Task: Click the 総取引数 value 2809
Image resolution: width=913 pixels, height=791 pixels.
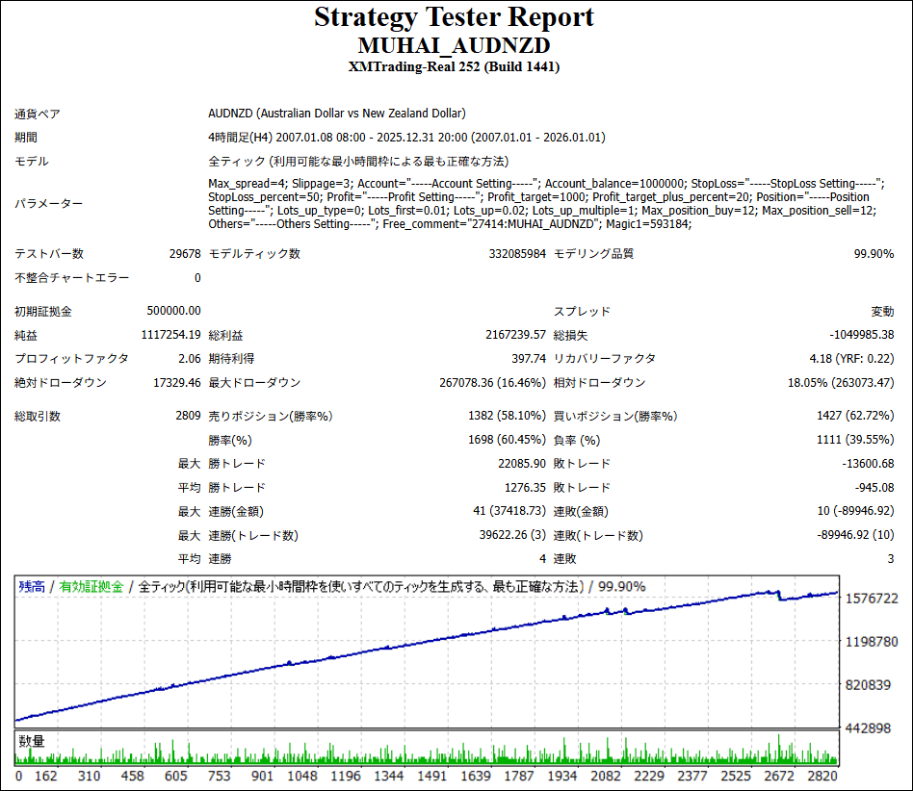Action: (186, 417)
